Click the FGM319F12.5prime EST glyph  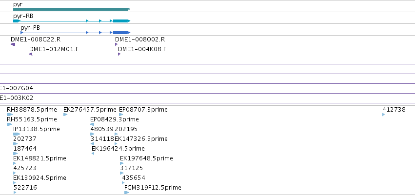tap(126, 193)
